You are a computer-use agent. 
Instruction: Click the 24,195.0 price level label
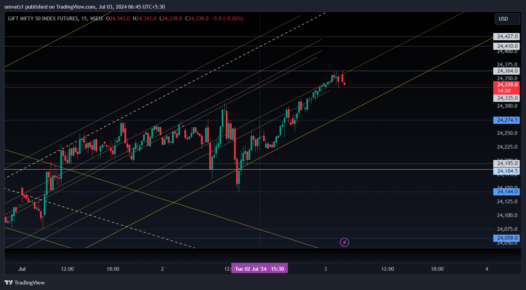(x=506, y=163)
